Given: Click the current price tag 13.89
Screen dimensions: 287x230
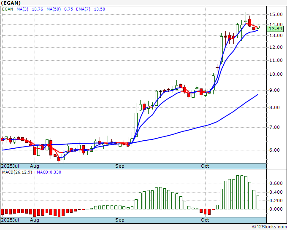Looking at the screenshot, I should (x=275, y=29).
